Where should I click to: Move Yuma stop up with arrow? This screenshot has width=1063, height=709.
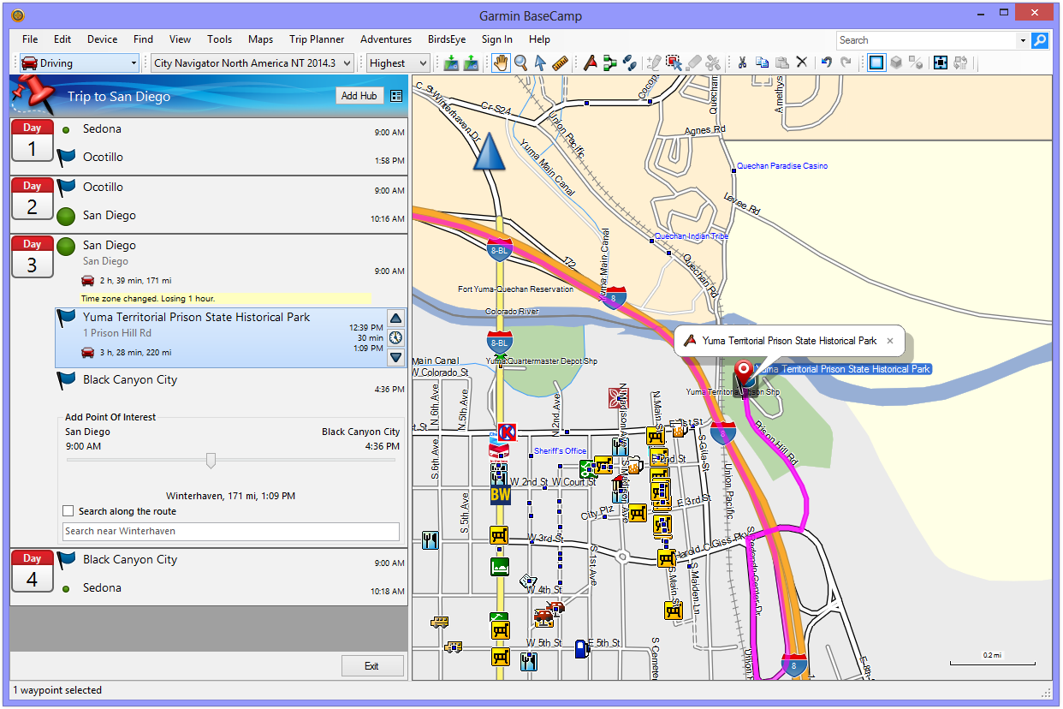coord(395,318)
